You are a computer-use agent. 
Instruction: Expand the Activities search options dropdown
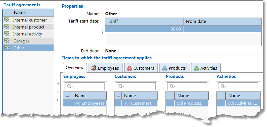(x=225, y=87)
